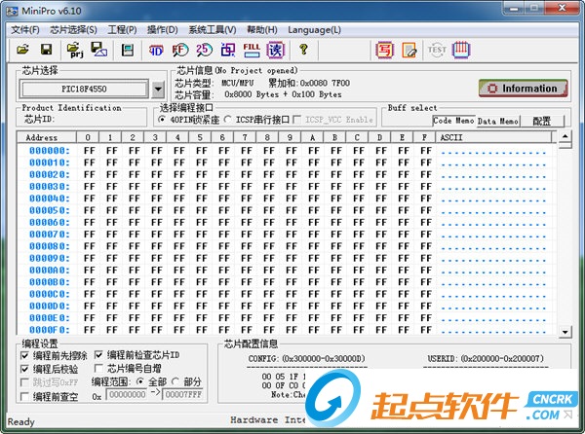Click the end address field 00007FFF
The height and width of the screenshot is (434, 585).
(x=183, y=394)
